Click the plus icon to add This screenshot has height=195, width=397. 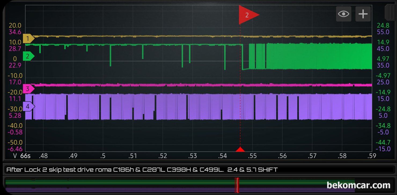[363, 14]
